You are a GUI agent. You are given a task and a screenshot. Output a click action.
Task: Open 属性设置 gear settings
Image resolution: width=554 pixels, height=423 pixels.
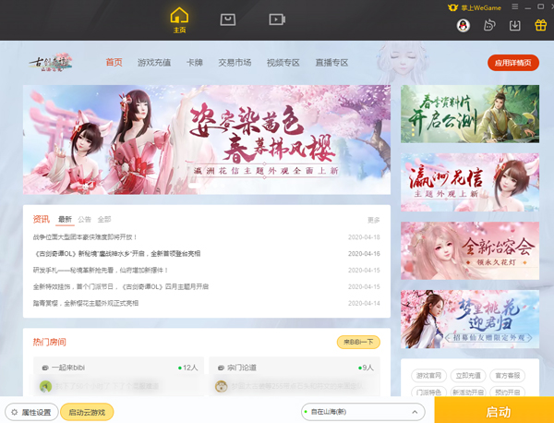coord(30,412)
